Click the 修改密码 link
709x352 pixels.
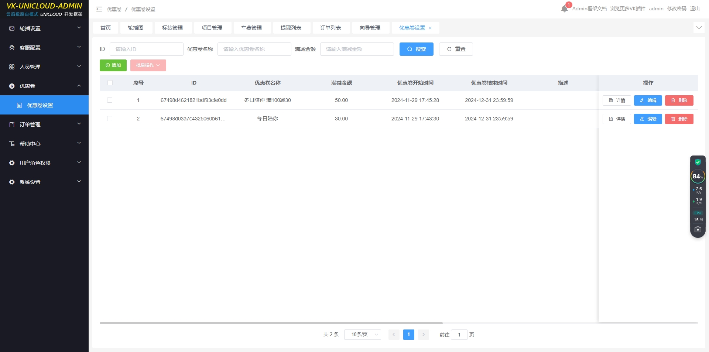pos(677,9)
